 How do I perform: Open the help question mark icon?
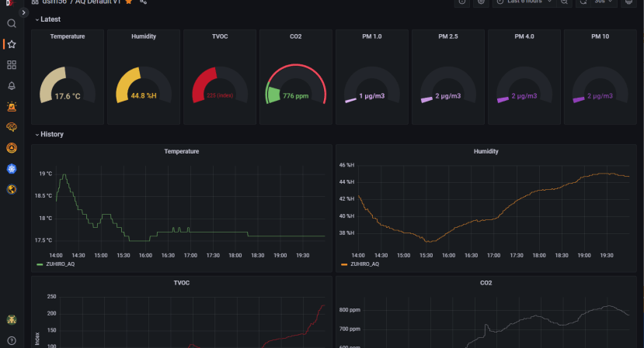coord(12,340)
